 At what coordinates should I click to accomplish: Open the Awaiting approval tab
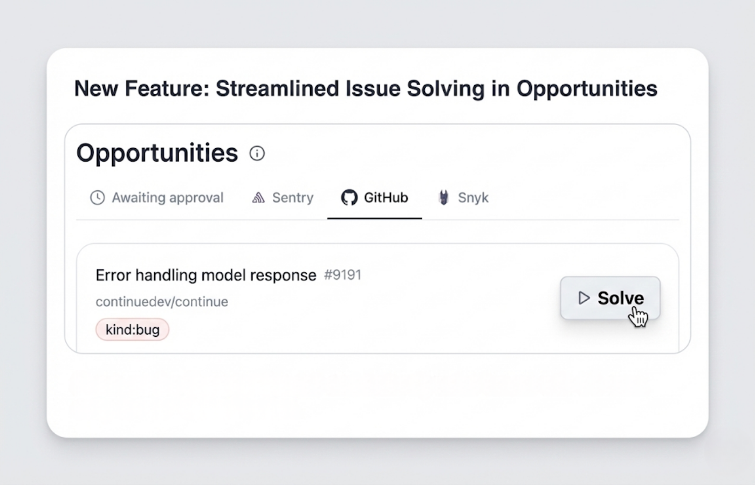pyautogui.click(x=167, y=198)
